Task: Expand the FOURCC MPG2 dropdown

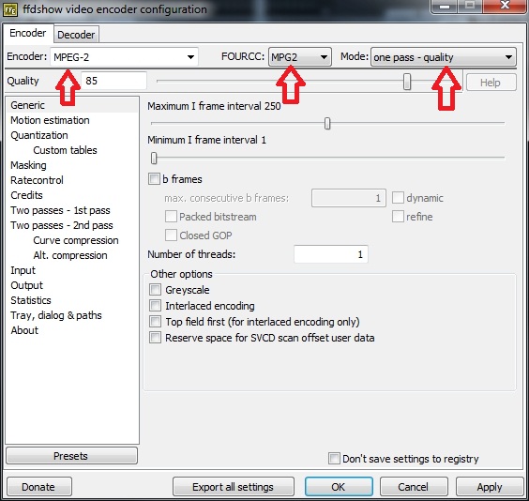Action: click(x=300, y=56)
